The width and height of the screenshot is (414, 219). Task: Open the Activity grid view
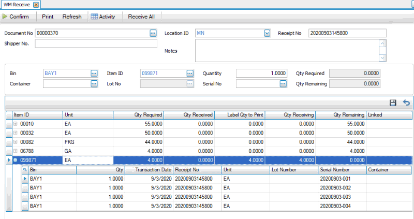102,17
